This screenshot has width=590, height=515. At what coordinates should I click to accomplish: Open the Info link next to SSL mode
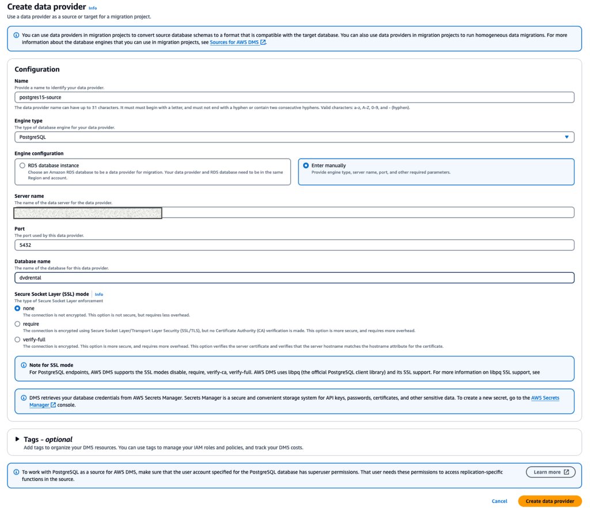[99, 294]
